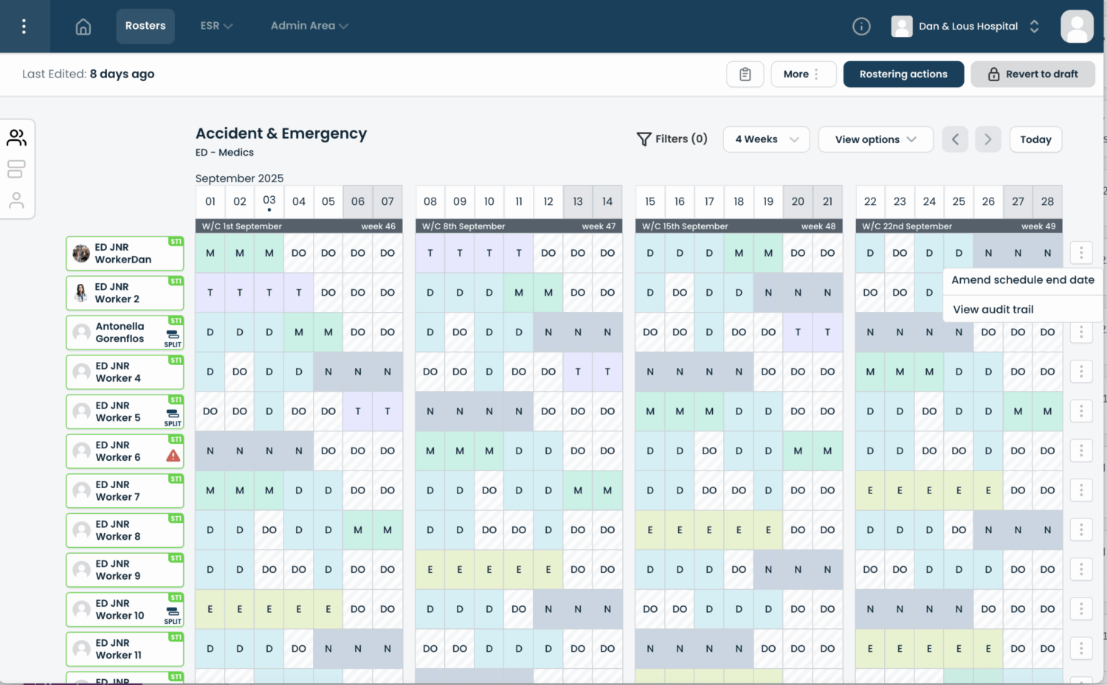Screen dimensions: 1107x685
Task: Click the home icon in top navigation
Action: click(x=83, y=27)
